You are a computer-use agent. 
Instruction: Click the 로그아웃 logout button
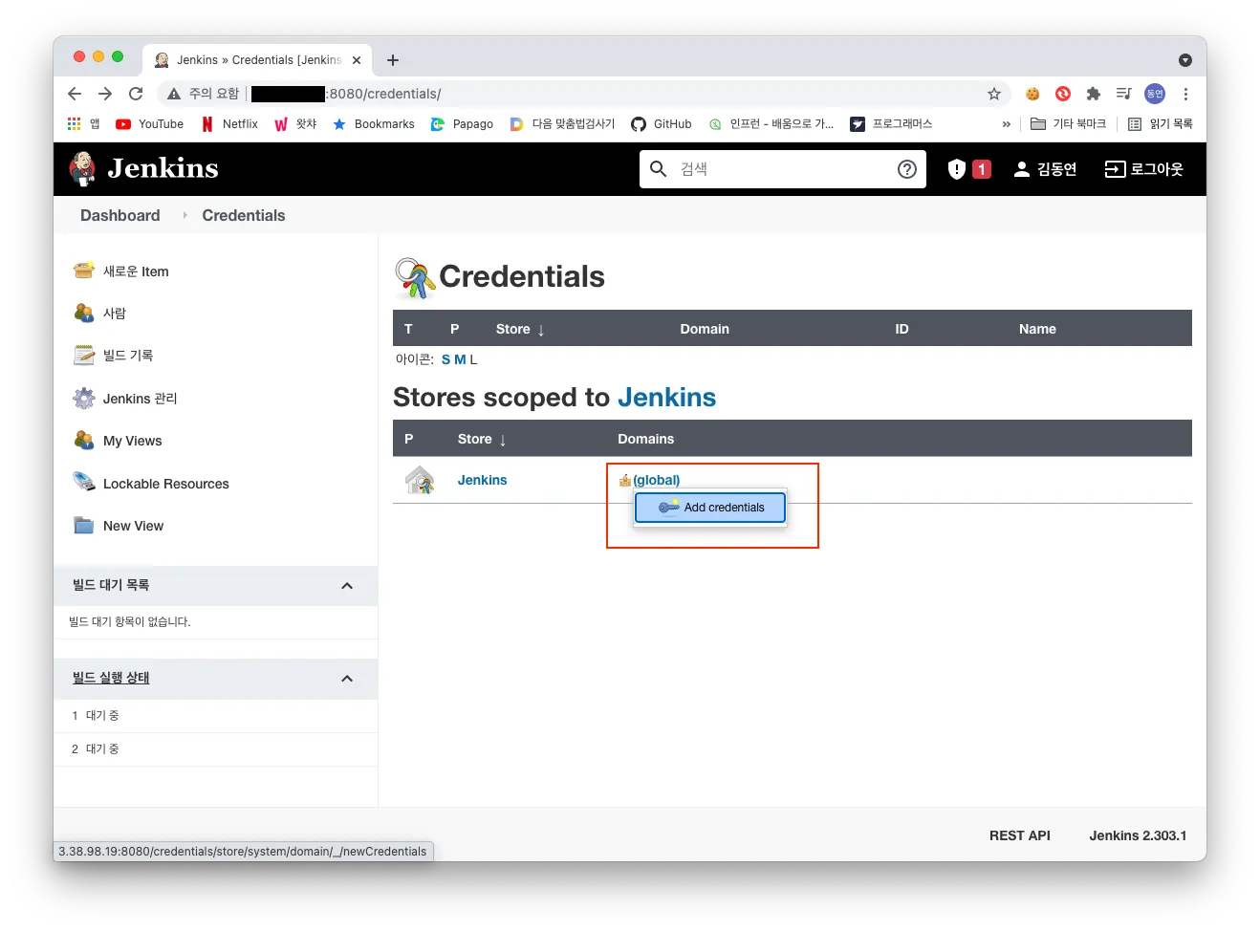coord(1143,169)
